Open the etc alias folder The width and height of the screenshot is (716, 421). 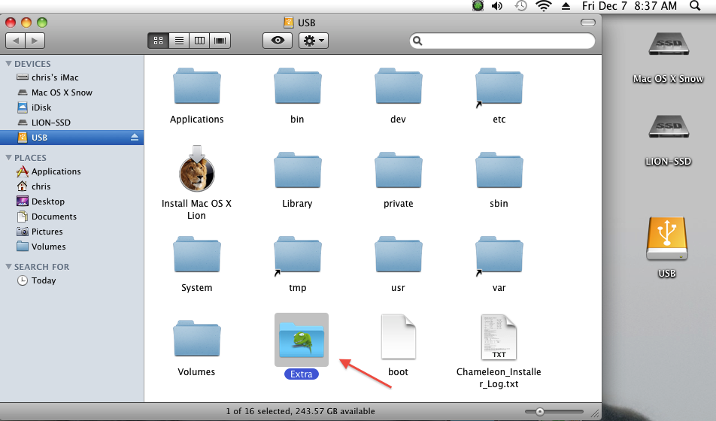click(499, 86)
